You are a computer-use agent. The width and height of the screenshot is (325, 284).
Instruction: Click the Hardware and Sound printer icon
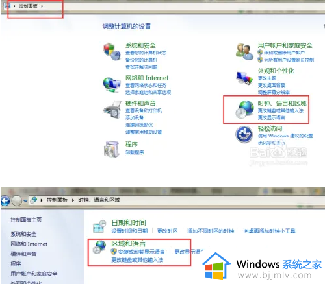112,110
